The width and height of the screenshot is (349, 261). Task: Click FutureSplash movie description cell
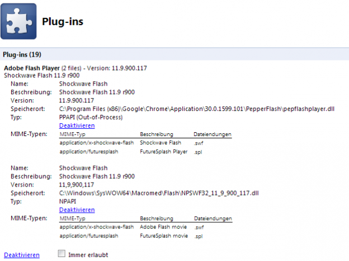(164, 236)
